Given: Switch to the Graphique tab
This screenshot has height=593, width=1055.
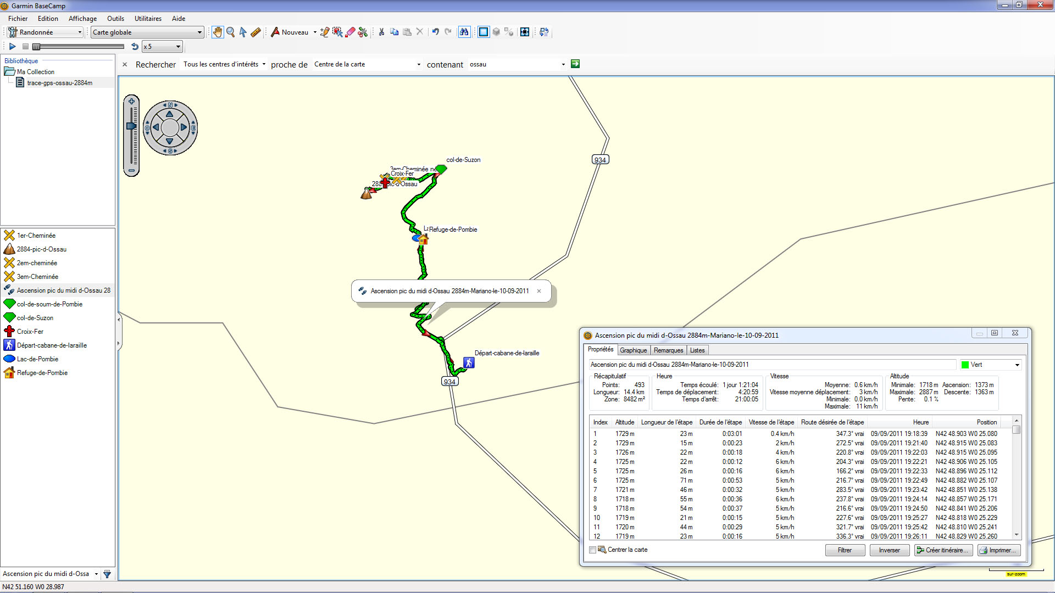Looking at the screenshot, I should (x=634, y=350).
